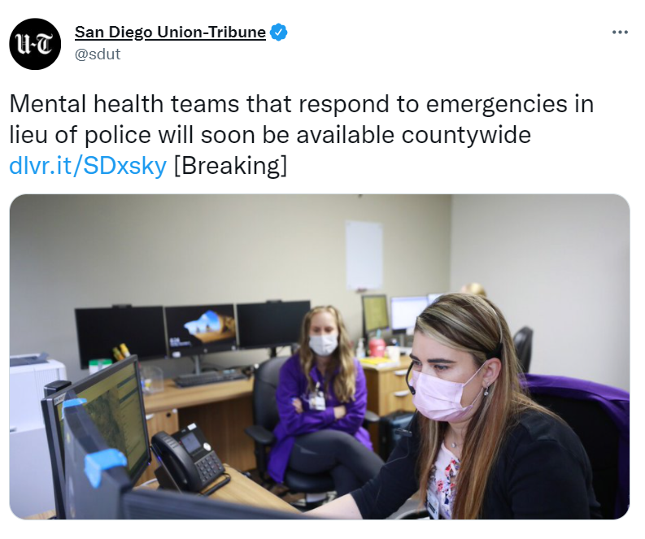Click the [Breaking] tag text

230,166
